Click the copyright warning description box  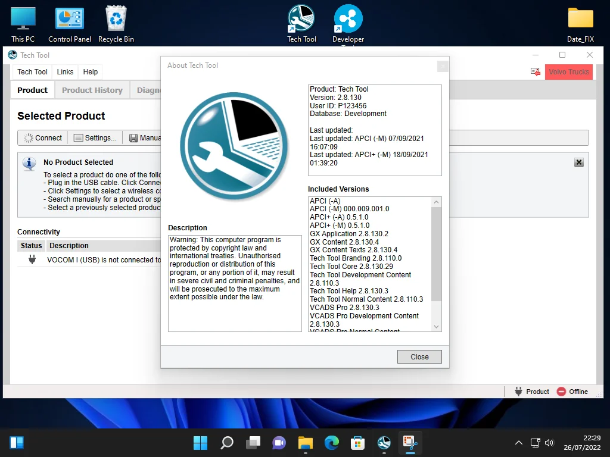[235, 283]
